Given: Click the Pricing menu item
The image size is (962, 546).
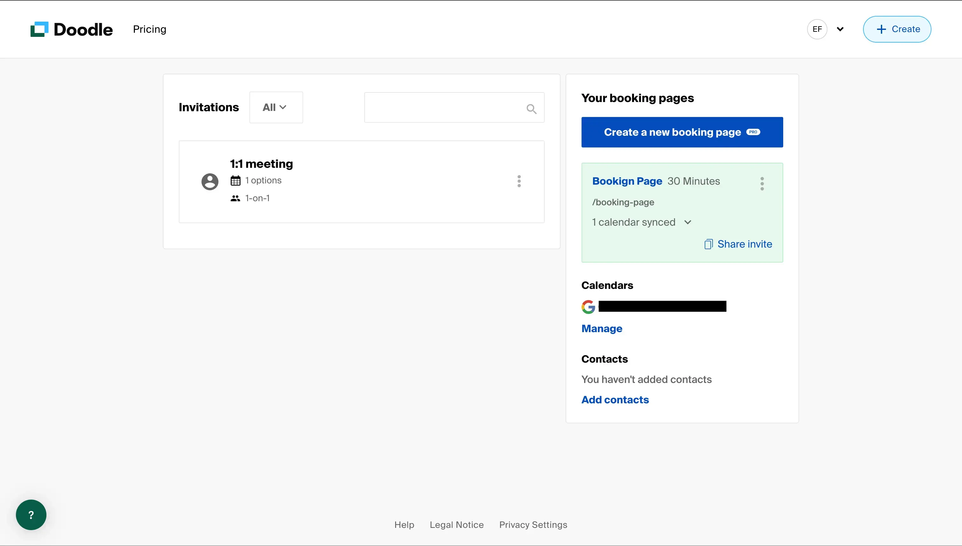Looking at the screenshot, I should pyautogui.click(x=149, y=28).
